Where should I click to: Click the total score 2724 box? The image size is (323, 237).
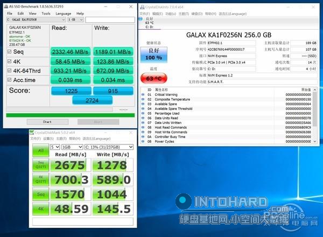92,100
